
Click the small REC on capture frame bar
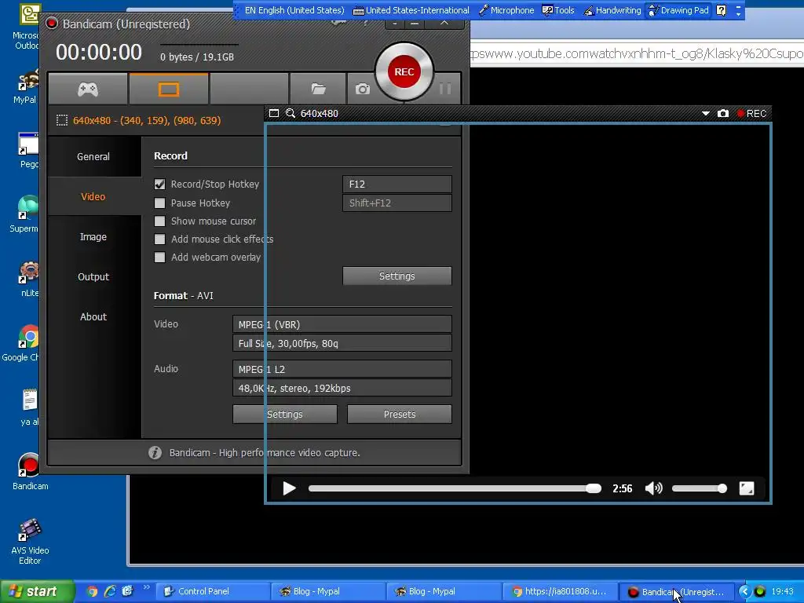pos(751,113)
